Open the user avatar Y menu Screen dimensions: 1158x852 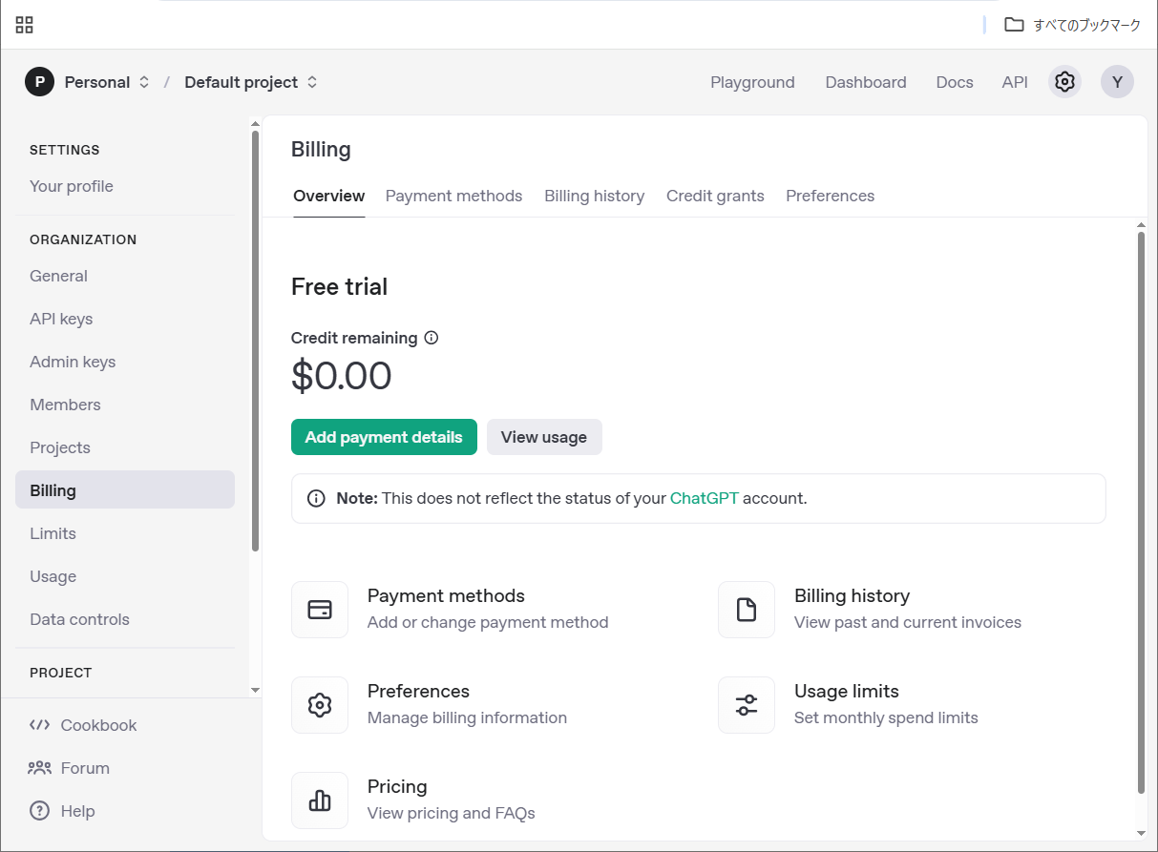click(x=1117, y=82)
